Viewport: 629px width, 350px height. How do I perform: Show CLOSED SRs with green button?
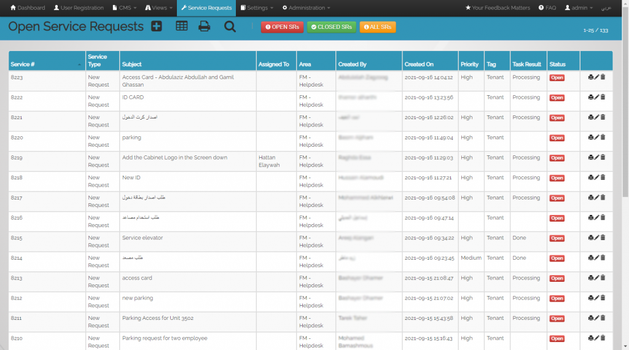(331, 27)
